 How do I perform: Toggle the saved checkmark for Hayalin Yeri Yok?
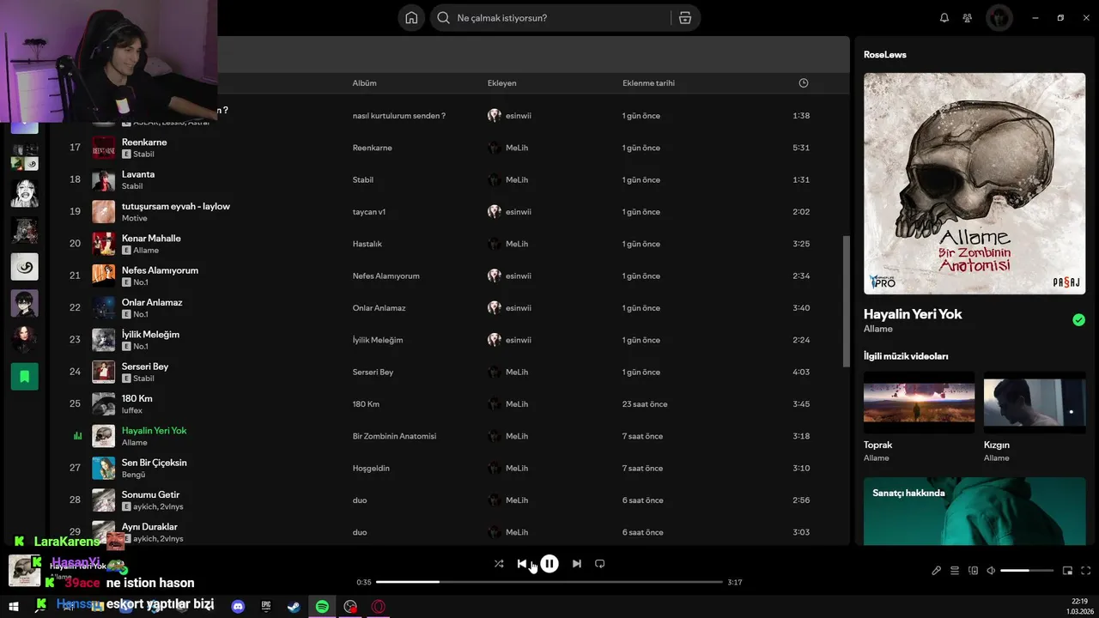(1078, 320)
